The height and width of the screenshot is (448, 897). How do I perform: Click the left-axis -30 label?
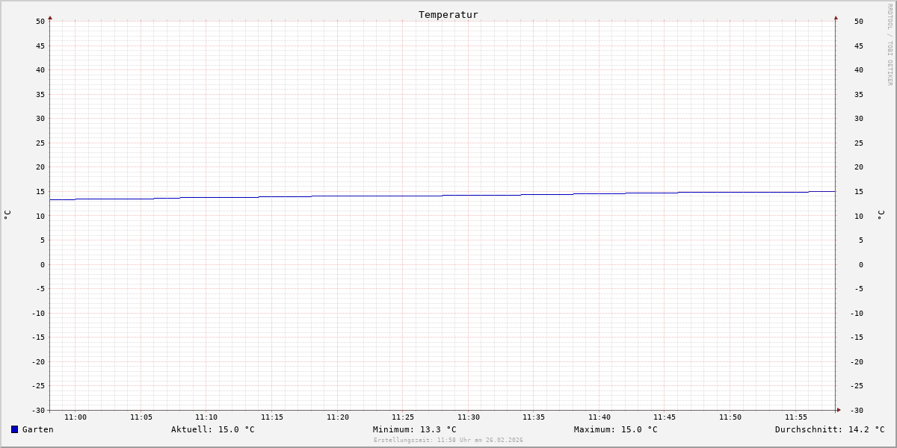tap(38, 410)
